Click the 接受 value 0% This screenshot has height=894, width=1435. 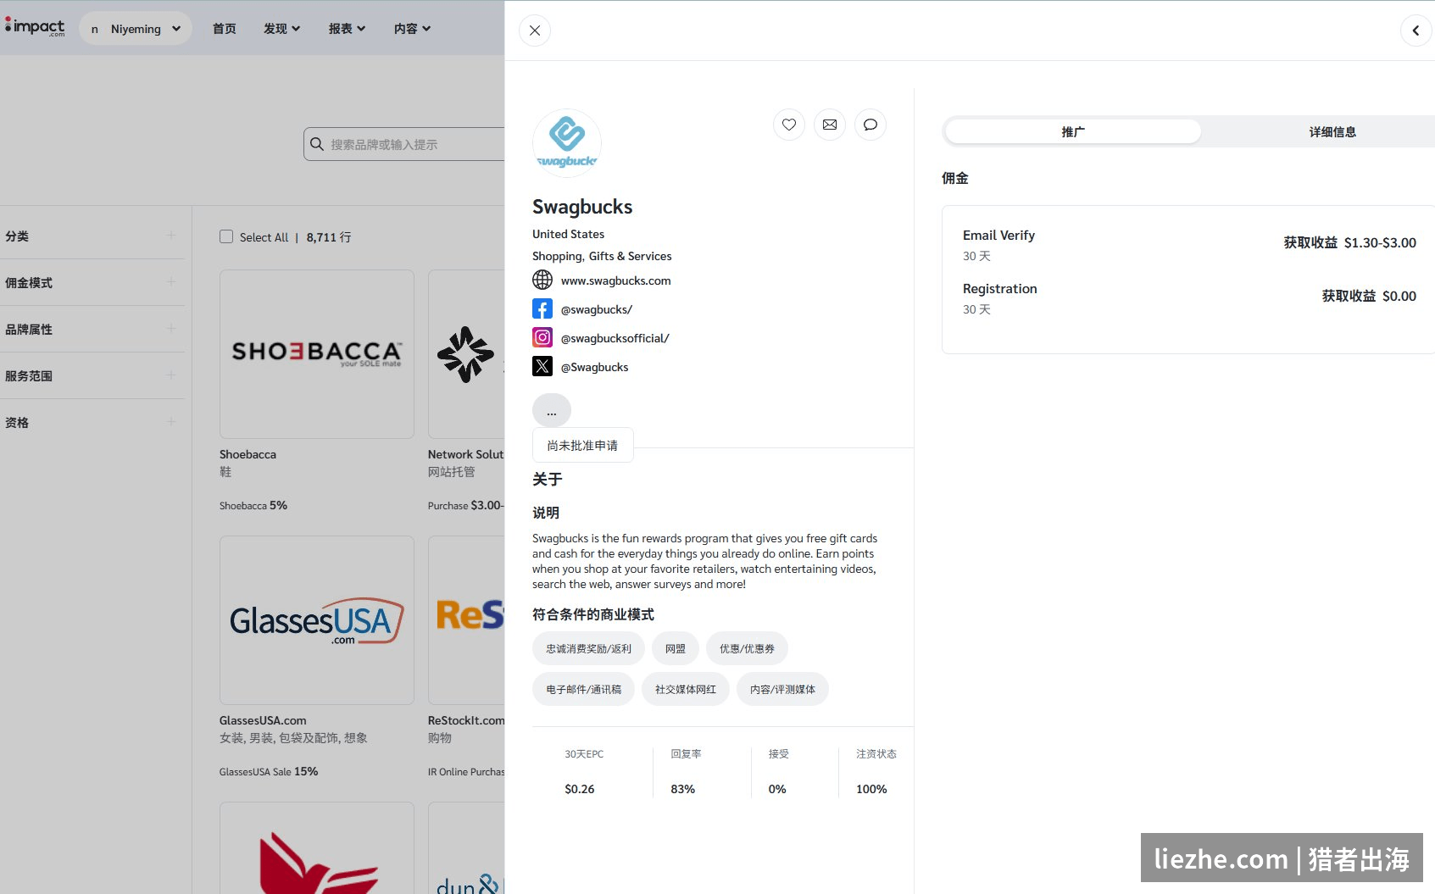tap(777, 789)
